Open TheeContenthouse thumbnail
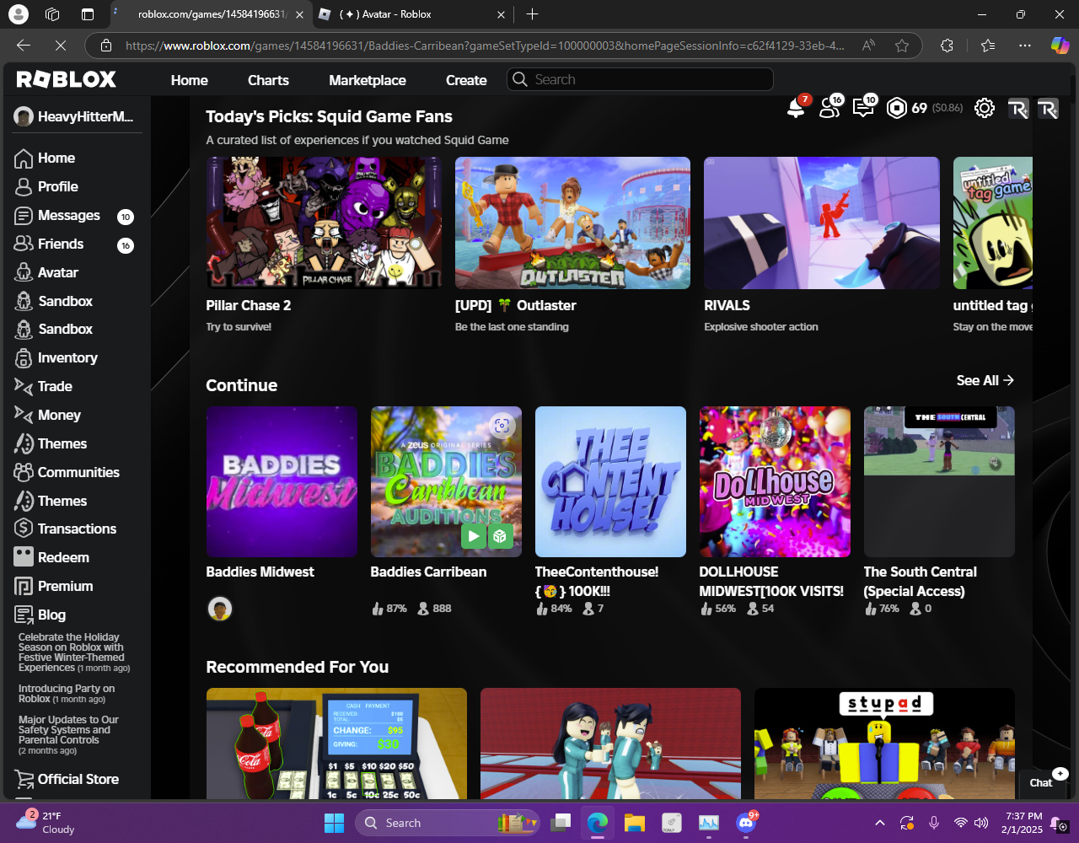 [610, 481]
